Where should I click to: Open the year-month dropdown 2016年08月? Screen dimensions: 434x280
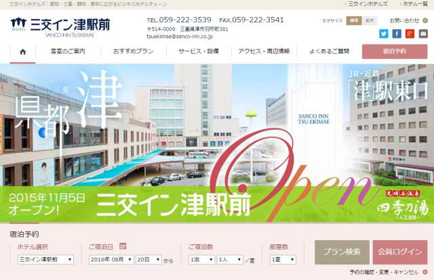(x=111, y=260)
